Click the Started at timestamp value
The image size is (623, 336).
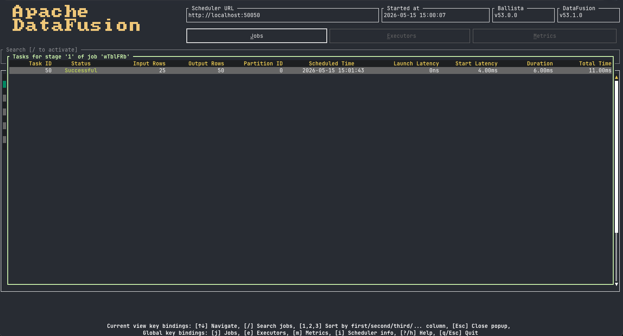coord(415,15)
